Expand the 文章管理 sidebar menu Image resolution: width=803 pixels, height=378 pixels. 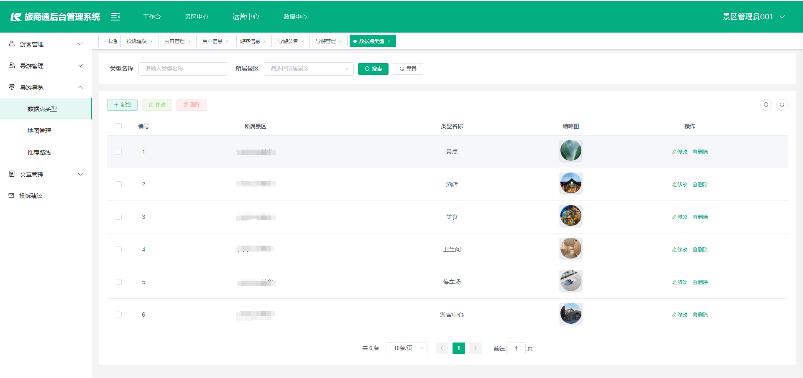pyautogui.click(x=46, y=174)
